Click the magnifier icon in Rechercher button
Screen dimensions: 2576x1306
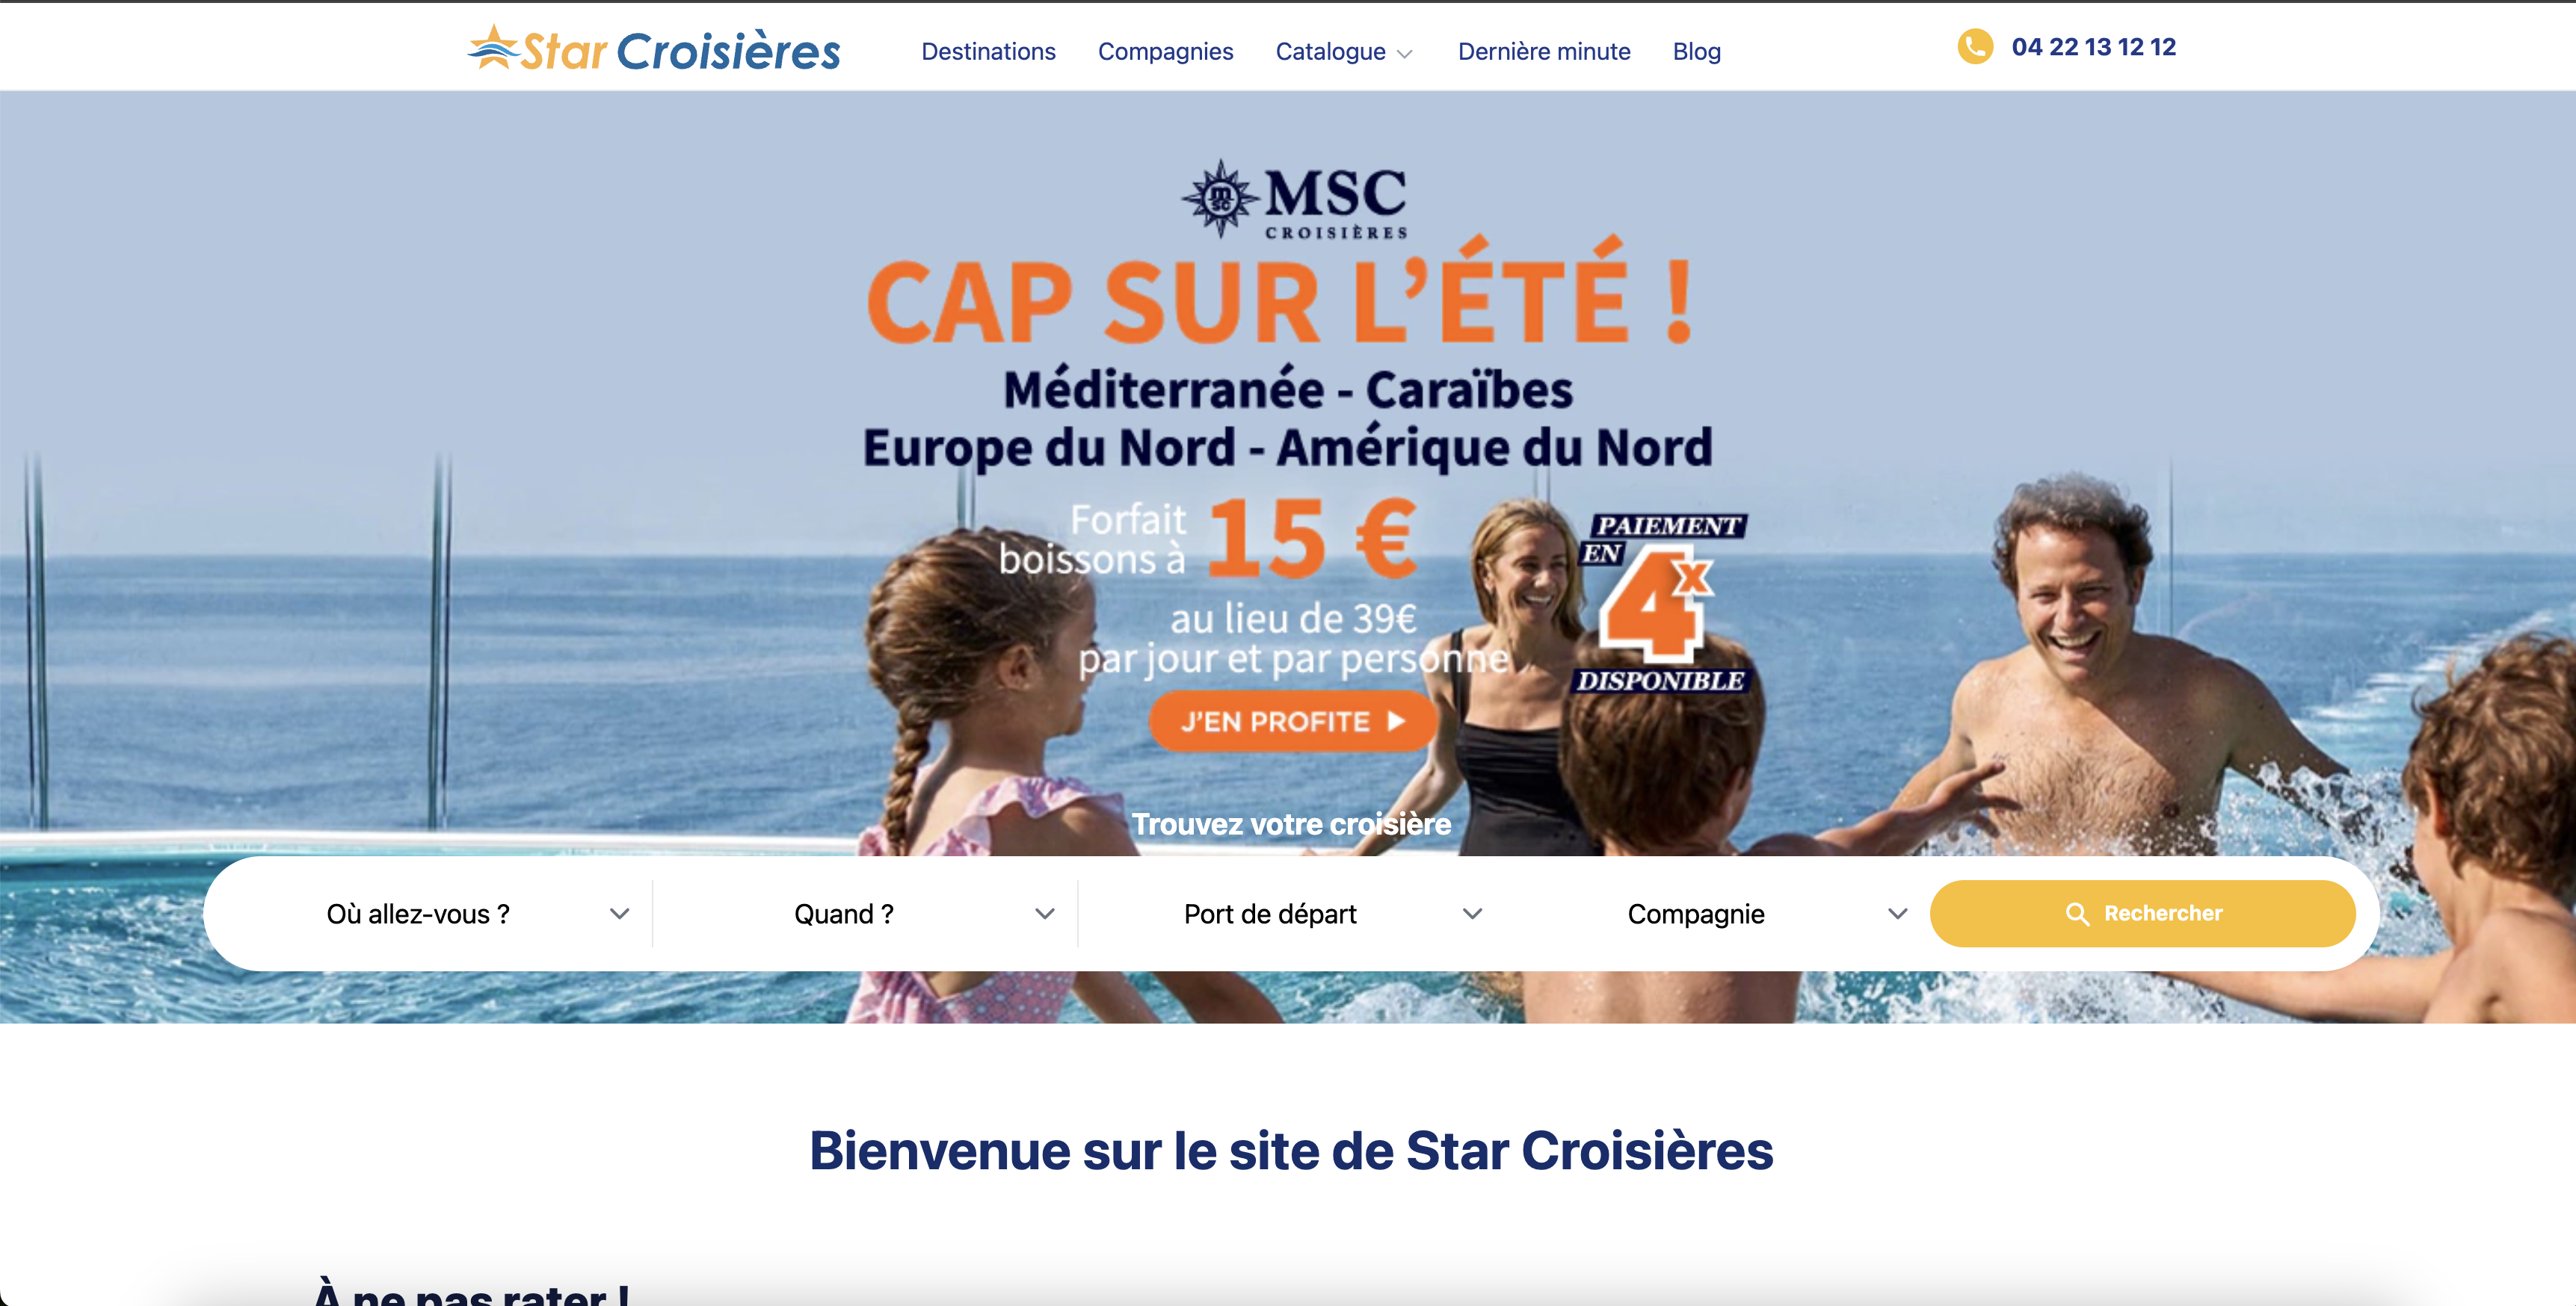[2077, 913]
